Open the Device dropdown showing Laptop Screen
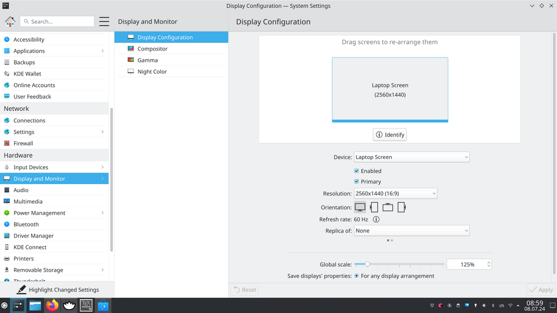 pyautogui.click(x=411, y=157)
